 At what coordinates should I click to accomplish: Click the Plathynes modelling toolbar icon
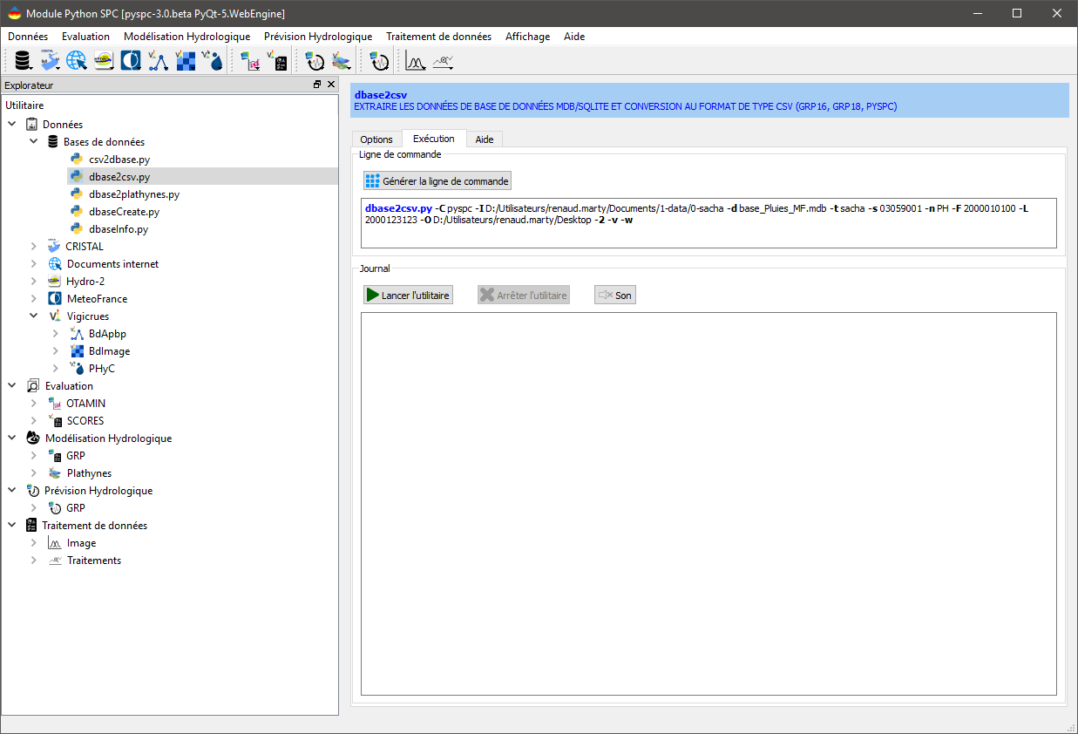point(342,61)
